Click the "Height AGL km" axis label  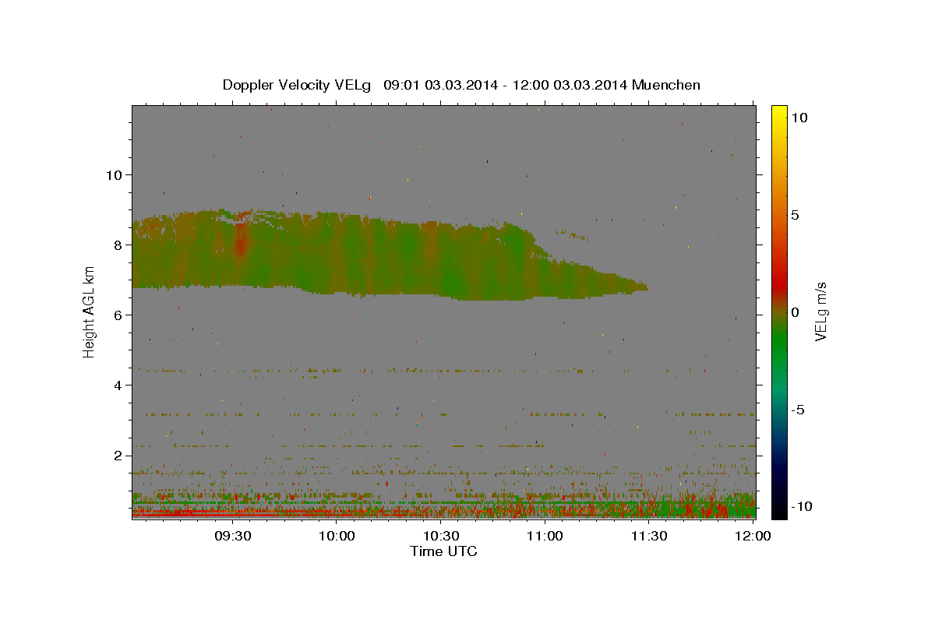point(89,311)
